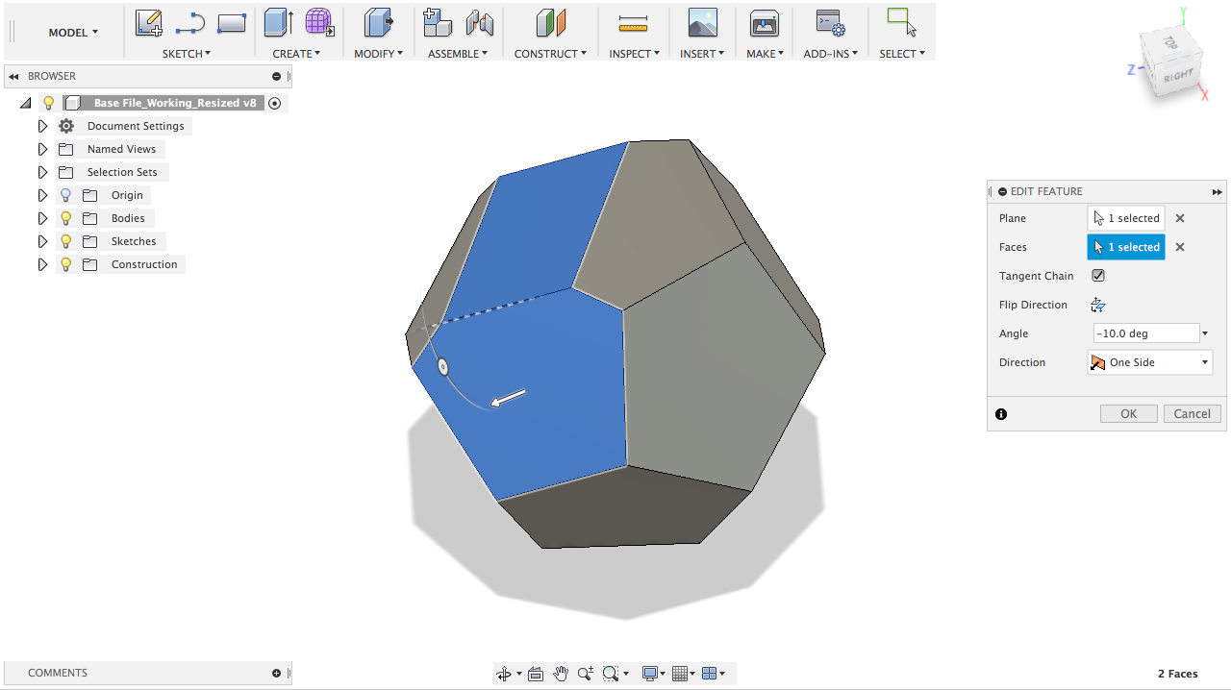Activate the Extrude tool icon
Screen dimensions: 1231x690
click(279, 22)
